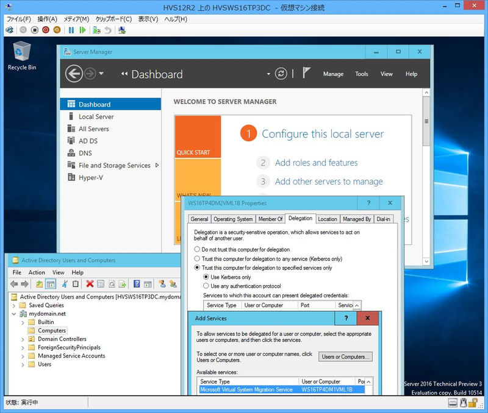Click the Revert icon in VM toolbar
The width and height of the screenshot is (488, 413).
coord(108,30)
